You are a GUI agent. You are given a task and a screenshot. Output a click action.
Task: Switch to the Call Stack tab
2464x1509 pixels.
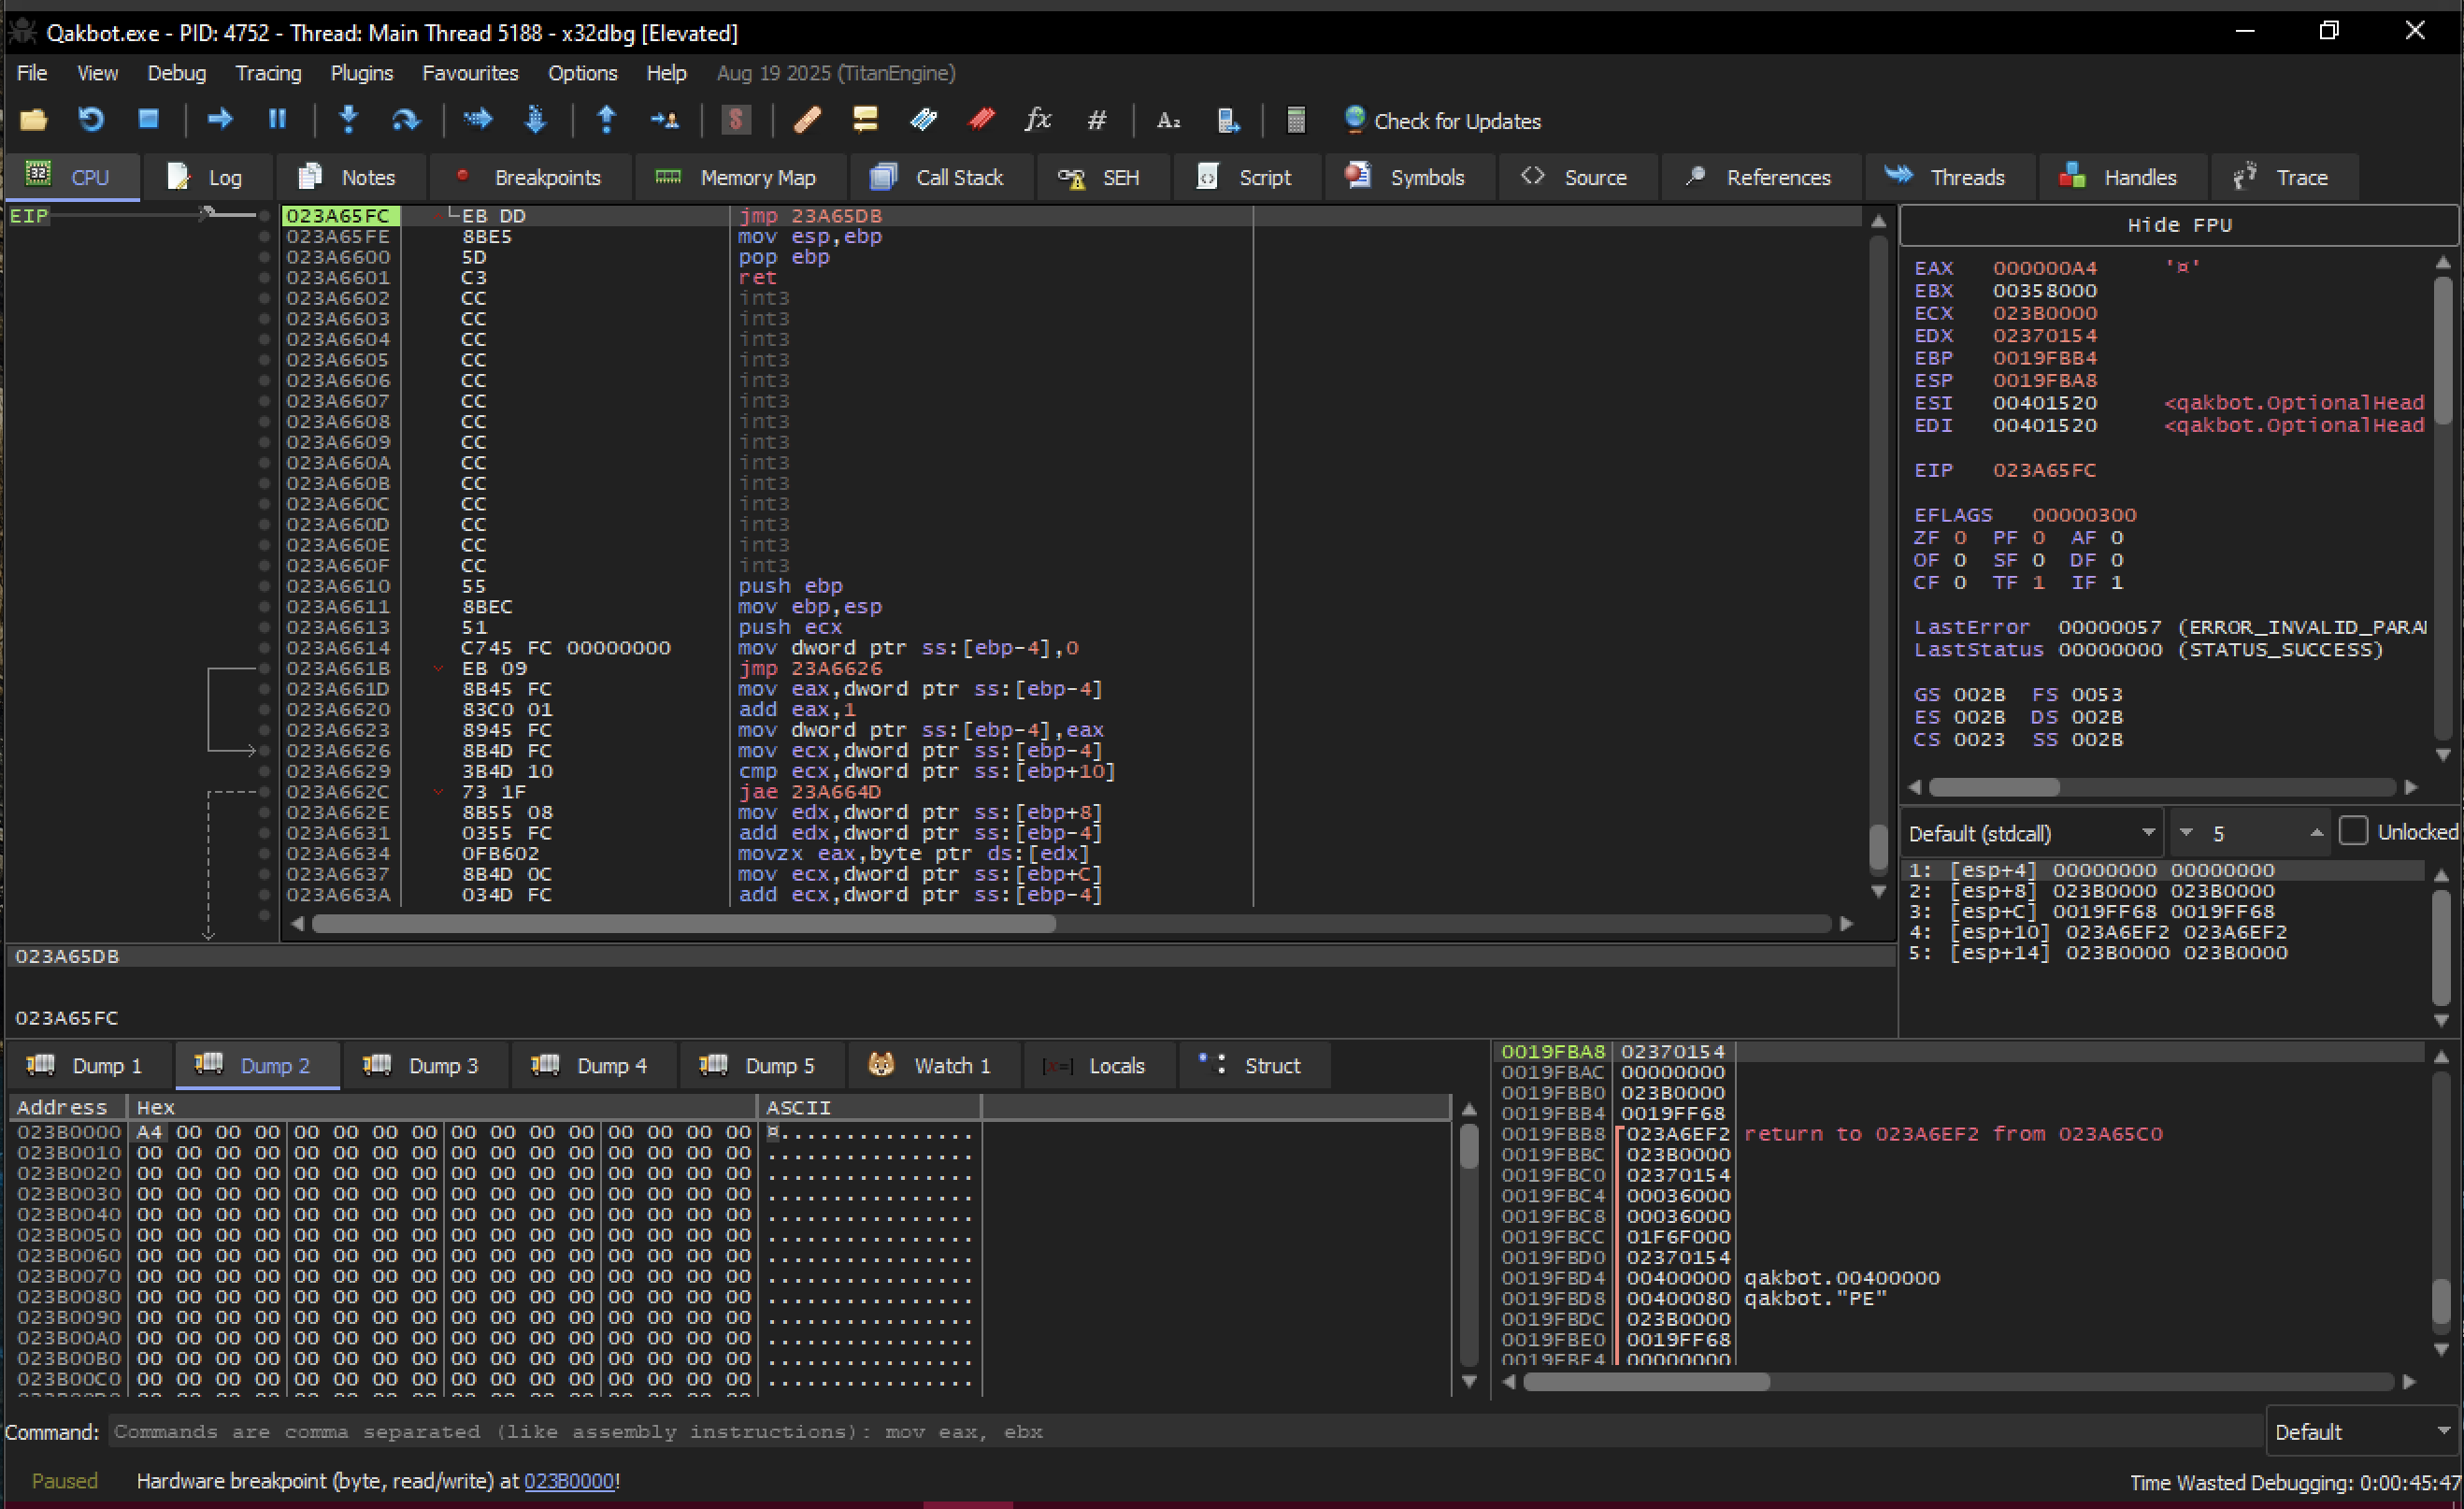click(x=939, y=177)
